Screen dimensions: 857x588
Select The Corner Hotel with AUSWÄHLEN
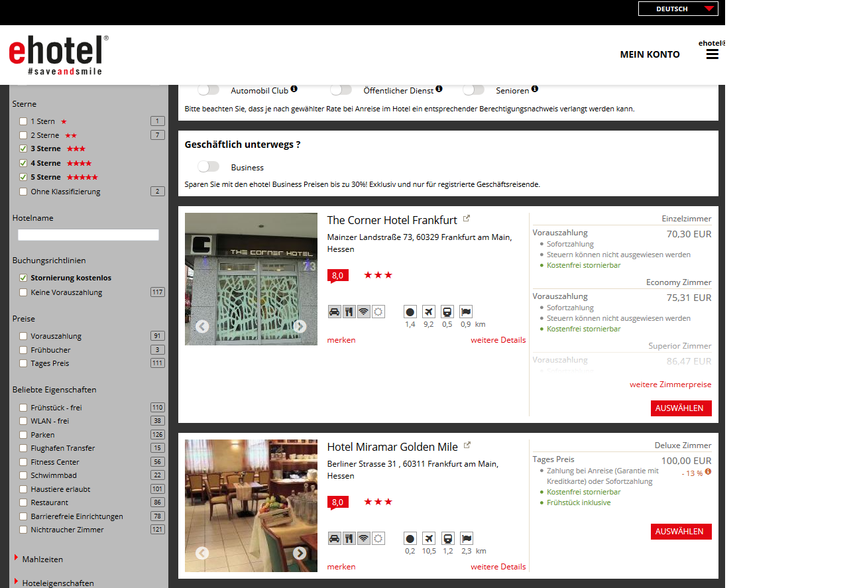point(681,408)
